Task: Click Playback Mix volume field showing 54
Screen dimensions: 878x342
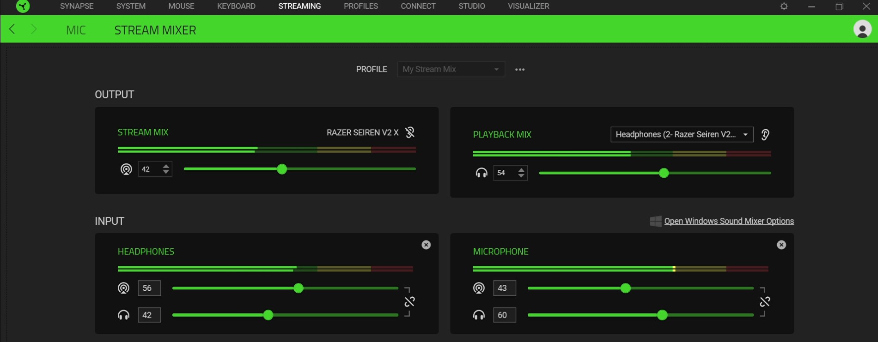Action: tap(510, 173)
